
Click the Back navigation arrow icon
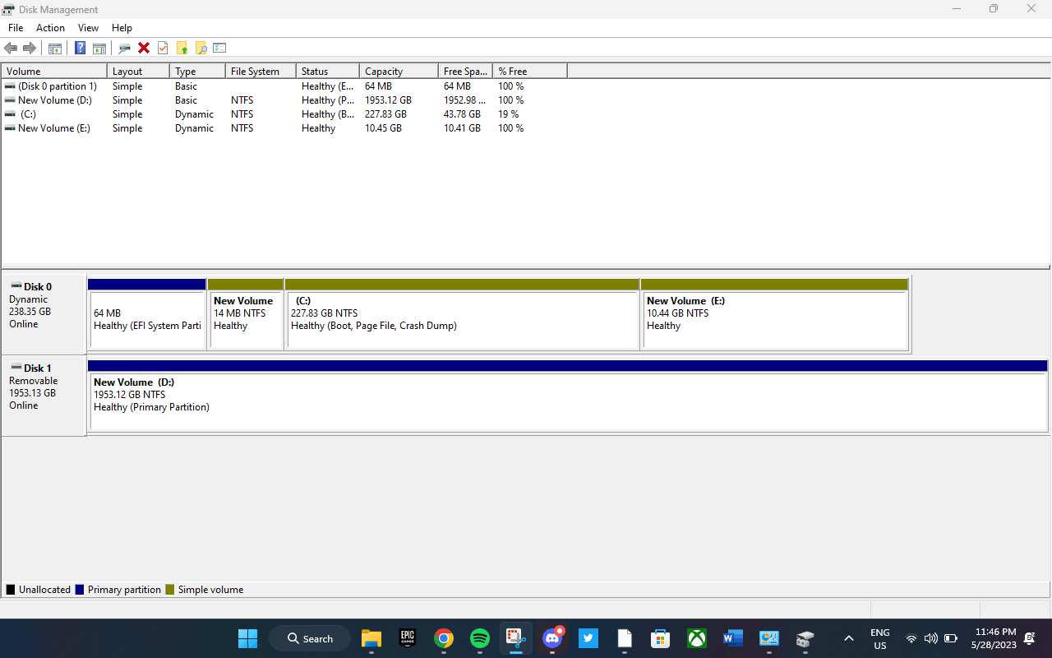(11, 47)
